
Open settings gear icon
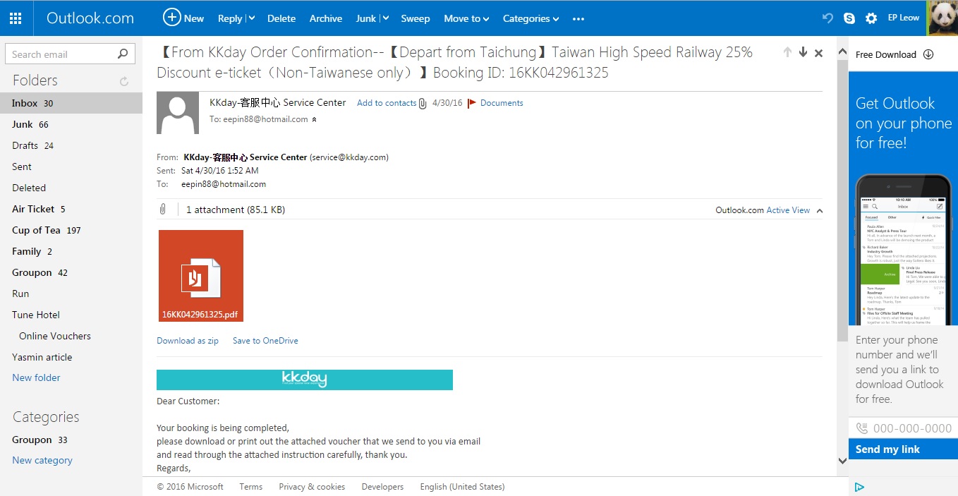[871, 18]
